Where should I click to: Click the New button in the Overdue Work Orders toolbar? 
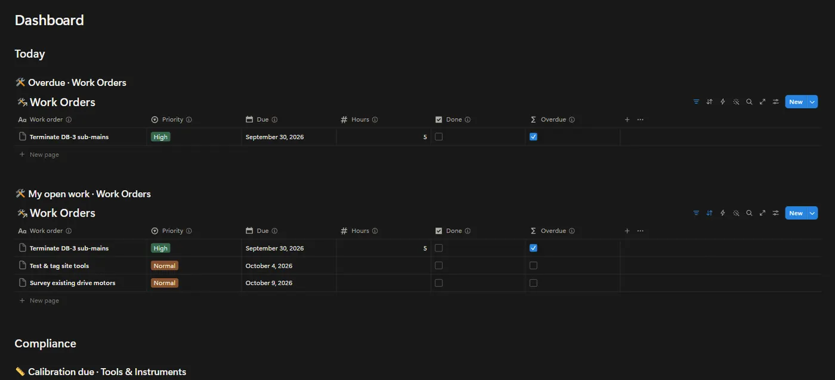796,102
